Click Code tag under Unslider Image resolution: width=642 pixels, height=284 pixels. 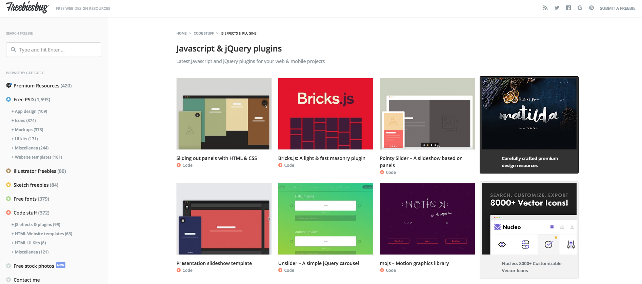pos(289,270)
